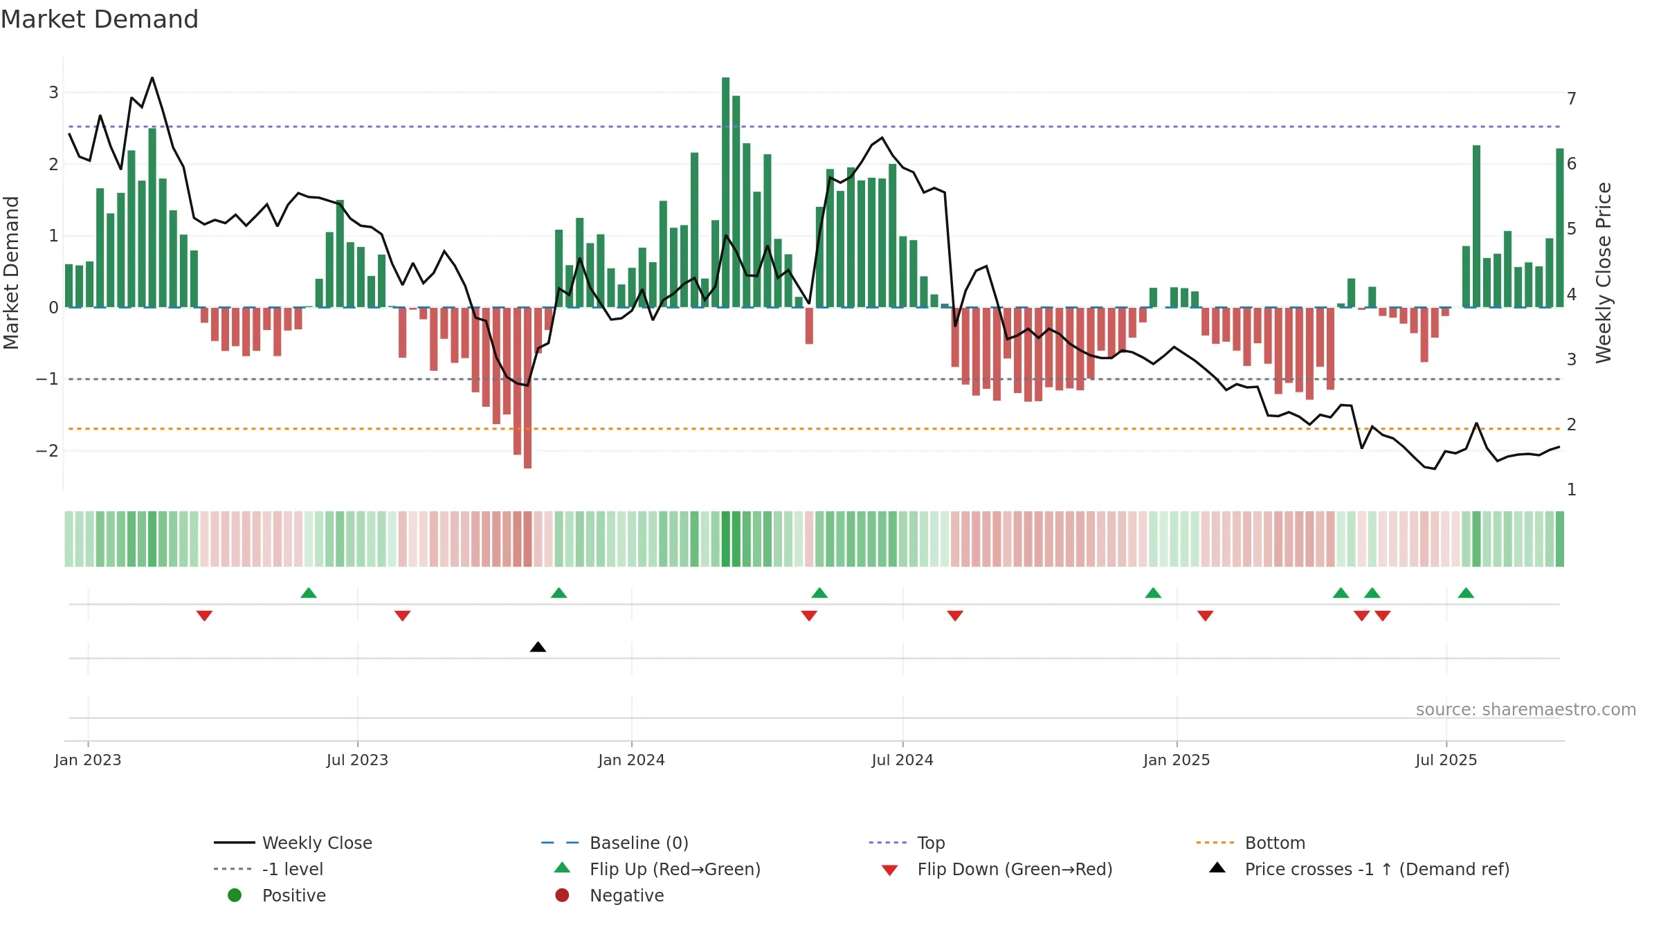This screenshot has width=1661, height=934.
Task: Click the gray dotted -1 level swatch
Action: point(233,869)
